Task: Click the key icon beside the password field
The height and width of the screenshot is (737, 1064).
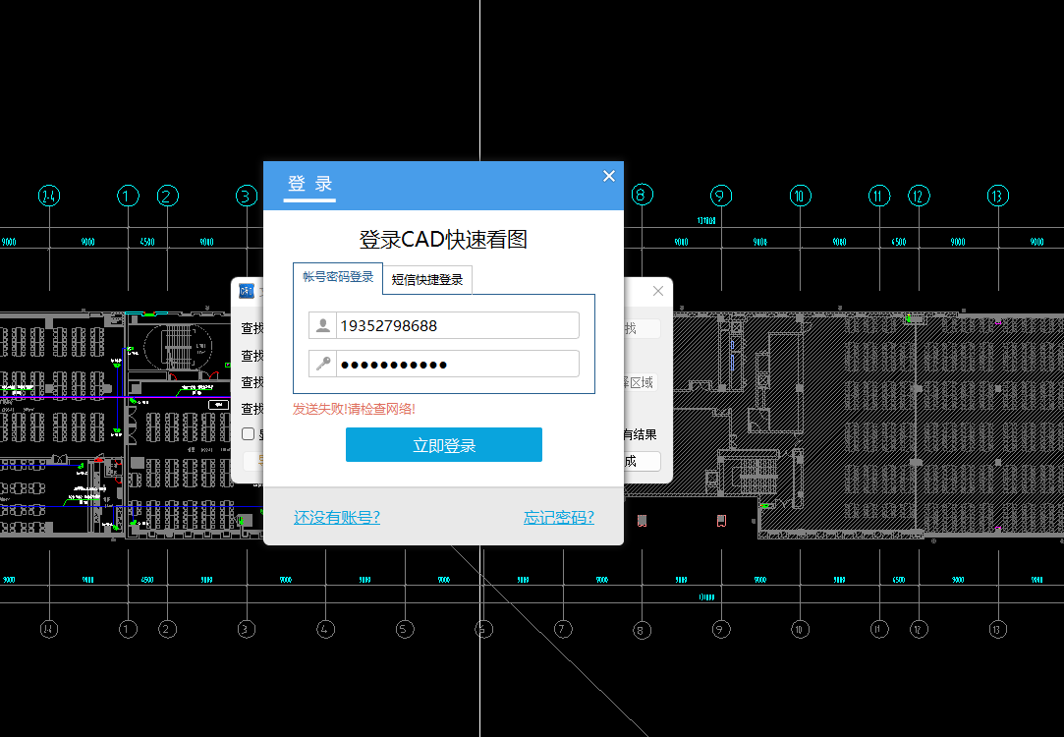Action: (322, 365)
